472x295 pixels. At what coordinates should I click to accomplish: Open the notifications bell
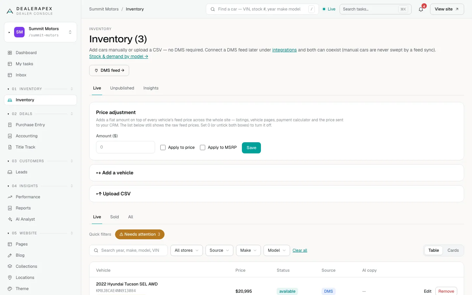(421, 9)
